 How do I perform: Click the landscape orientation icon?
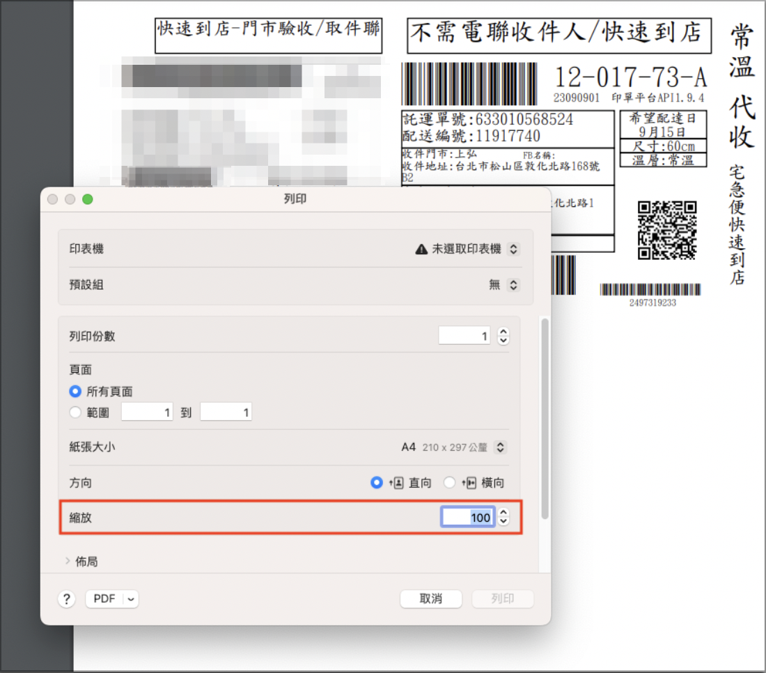(469, 484)
